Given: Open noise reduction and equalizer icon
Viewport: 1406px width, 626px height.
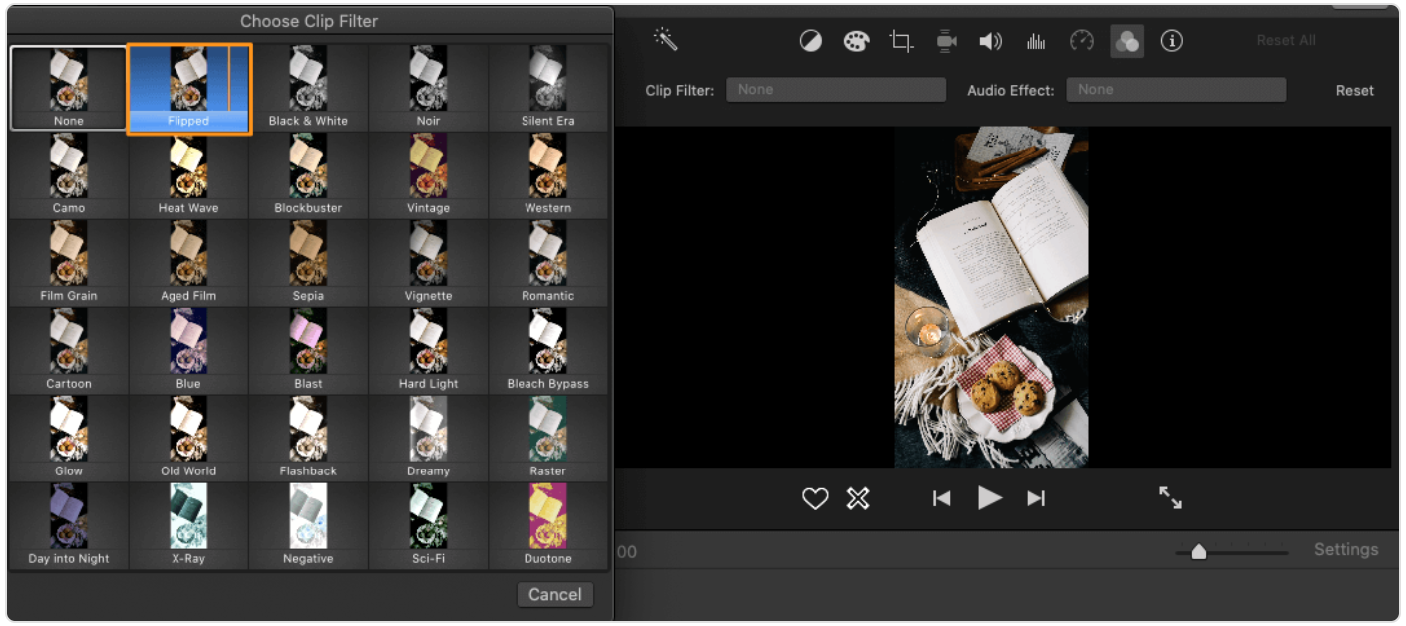Looking at the screenshot, I should (1036, 41).
